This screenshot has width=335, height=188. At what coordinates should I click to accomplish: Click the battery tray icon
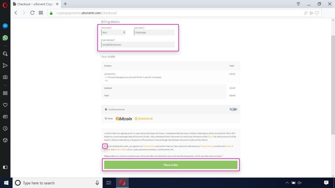tap(293, 183)
